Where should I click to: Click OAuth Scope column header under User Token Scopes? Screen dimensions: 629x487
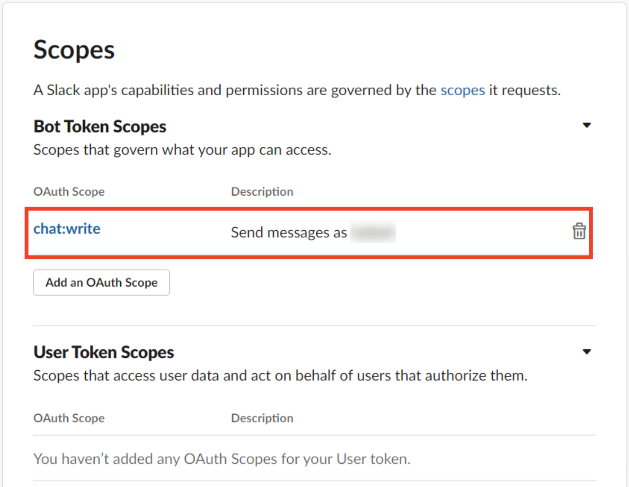pos(69,418)
